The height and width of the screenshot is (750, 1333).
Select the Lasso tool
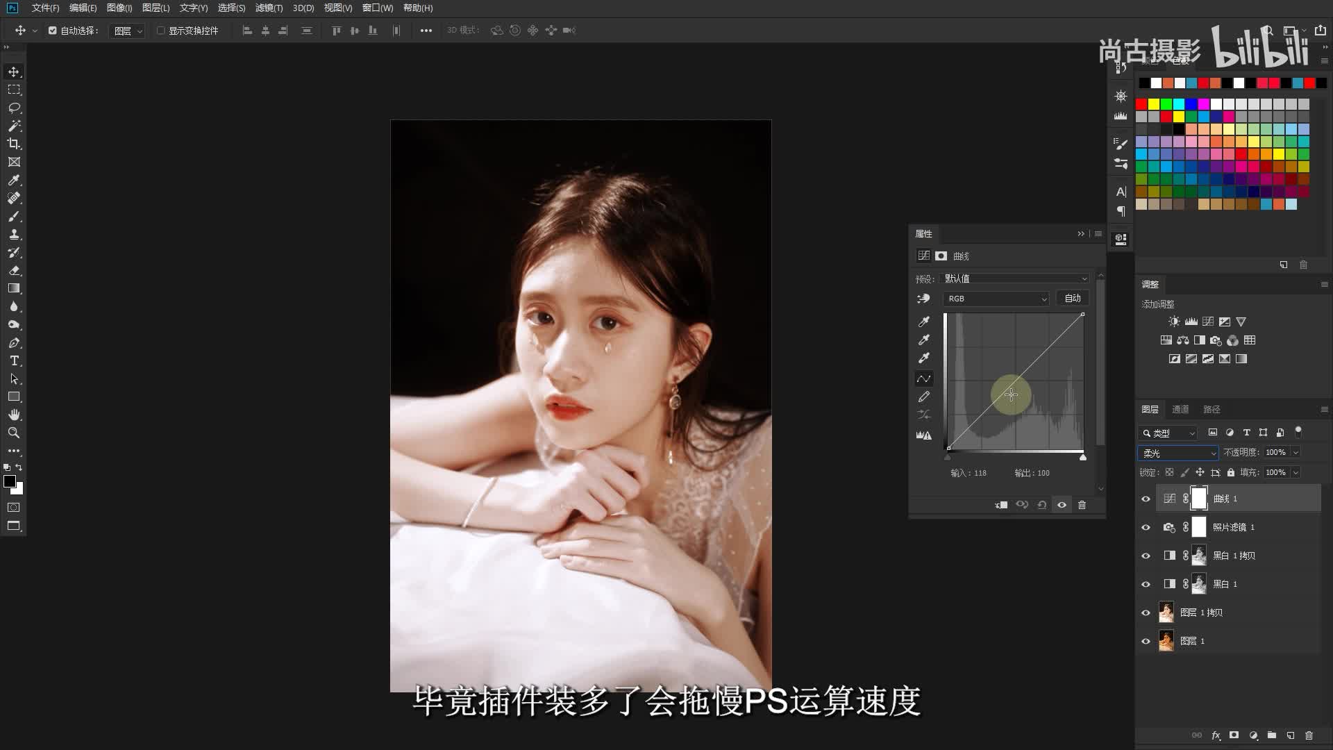(14, 108)
